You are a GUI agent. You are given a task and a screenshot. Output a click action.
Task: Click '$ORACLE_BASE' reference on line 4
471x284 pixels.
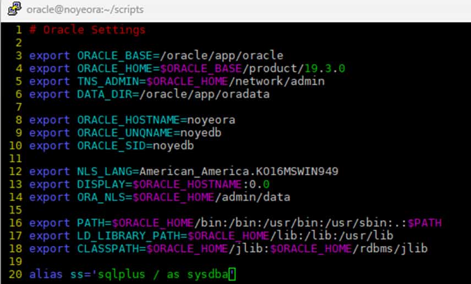[201, 69]
